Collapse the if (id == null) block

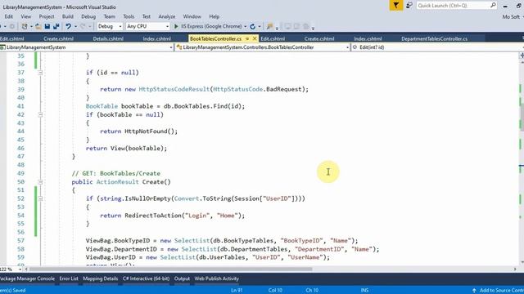pyautogui.click(x=40, y=73)
